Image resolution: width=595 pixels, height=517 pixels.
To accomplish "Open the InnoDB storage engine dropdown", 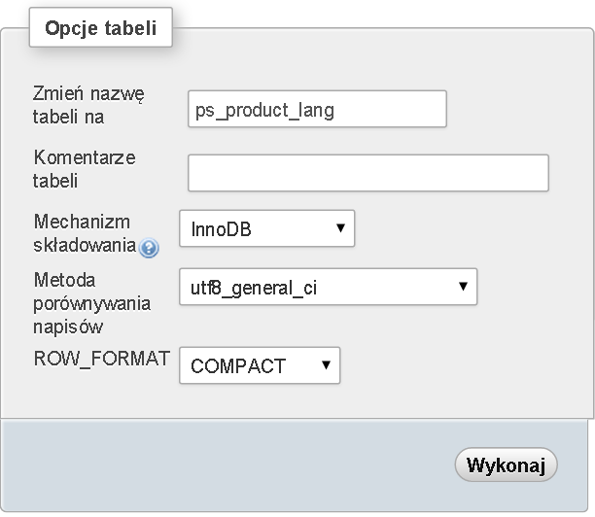I will [x=266, y=229].
